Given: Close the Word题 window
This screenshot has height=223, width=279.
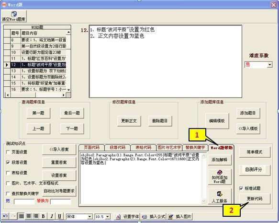Looking at the screenshot, I should tap(274, 5).
